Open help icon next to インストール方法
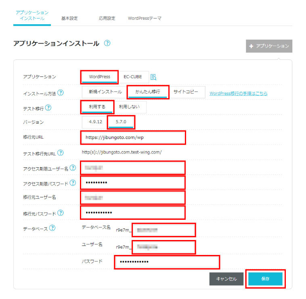 click(x=61, y=93)
